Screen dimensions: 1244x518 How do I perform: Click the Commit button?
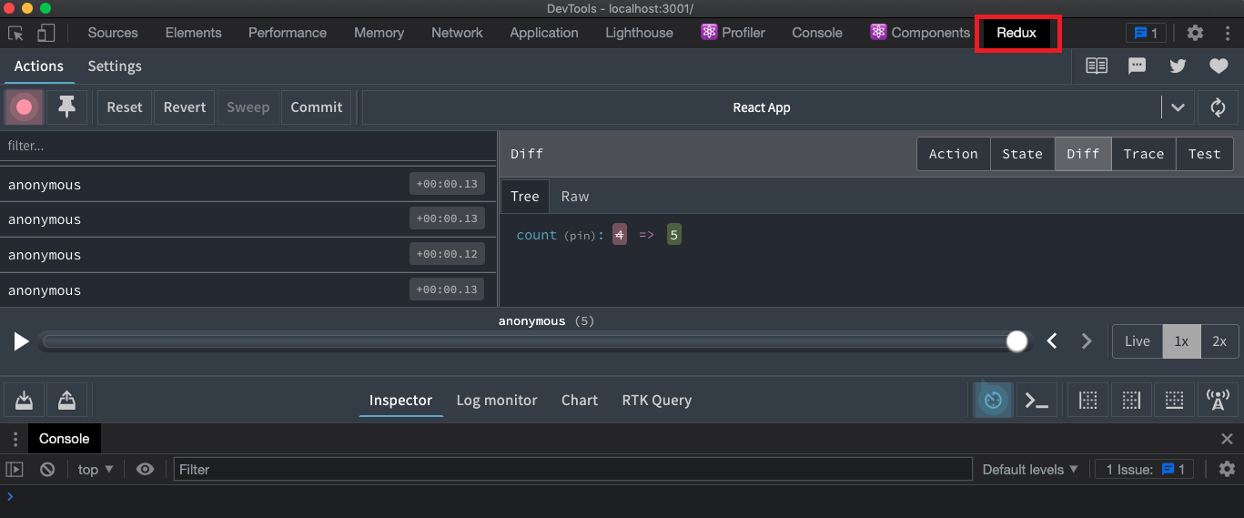[x=317, y=107]
